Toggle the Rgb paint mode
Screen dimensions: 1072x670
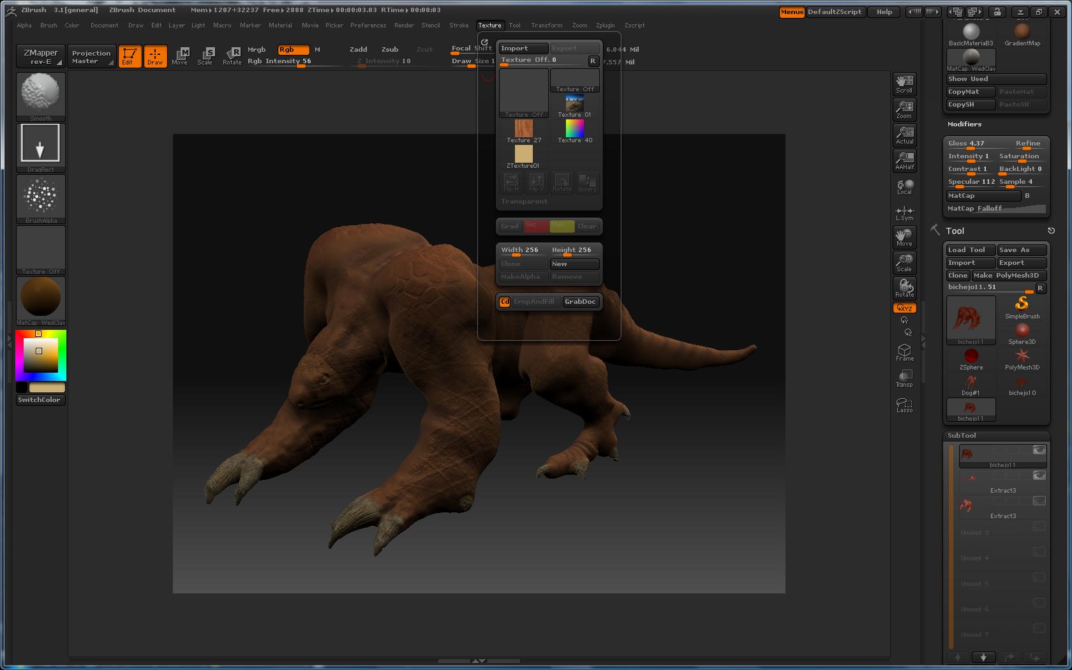[293, 49]
